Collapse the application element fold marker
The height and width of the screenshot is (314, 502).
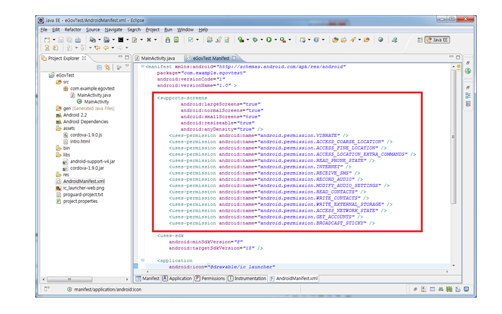[142, 260]
